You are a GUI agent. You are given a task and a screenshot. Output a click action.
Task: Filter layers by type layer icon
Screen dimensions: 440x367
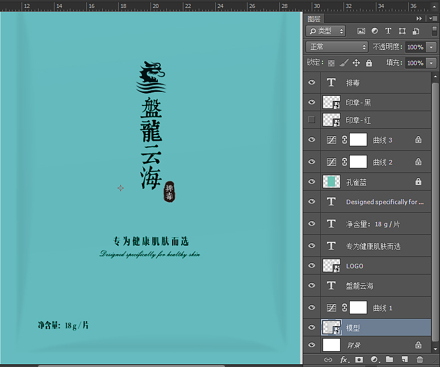tap(388, 31)
